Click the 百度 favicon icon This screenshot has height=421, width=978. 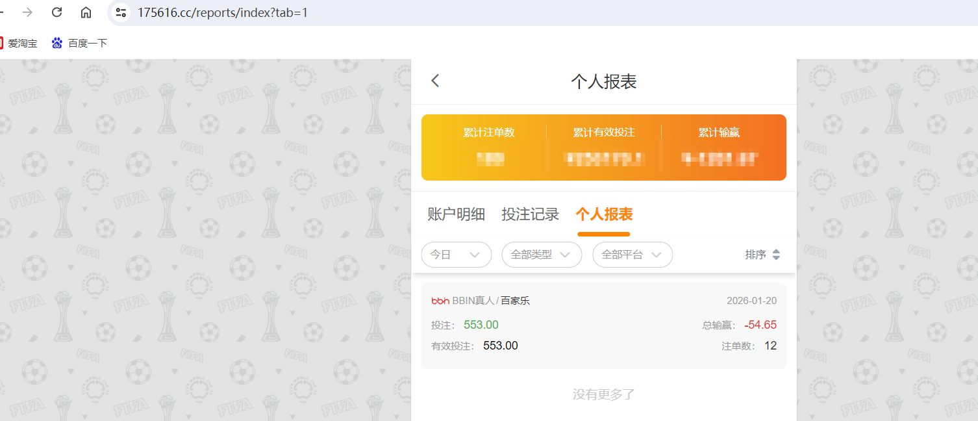(57, 43)
